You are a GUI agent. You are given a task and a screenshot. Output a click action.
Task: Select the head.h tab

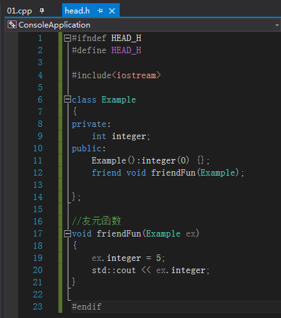click(x=77, y=11)
